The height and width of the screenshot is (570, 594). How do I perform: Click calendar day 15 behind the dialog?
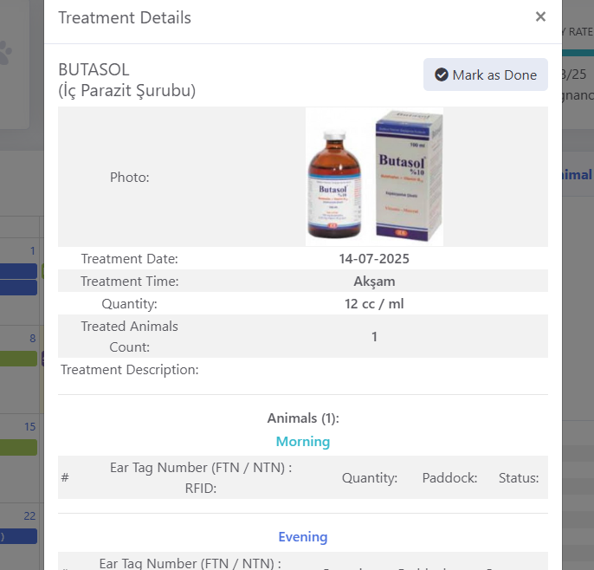30,427
